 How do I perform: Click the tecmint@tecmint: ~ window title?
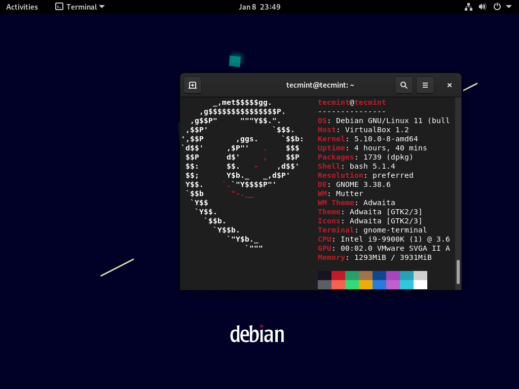(x=320, y=85)
